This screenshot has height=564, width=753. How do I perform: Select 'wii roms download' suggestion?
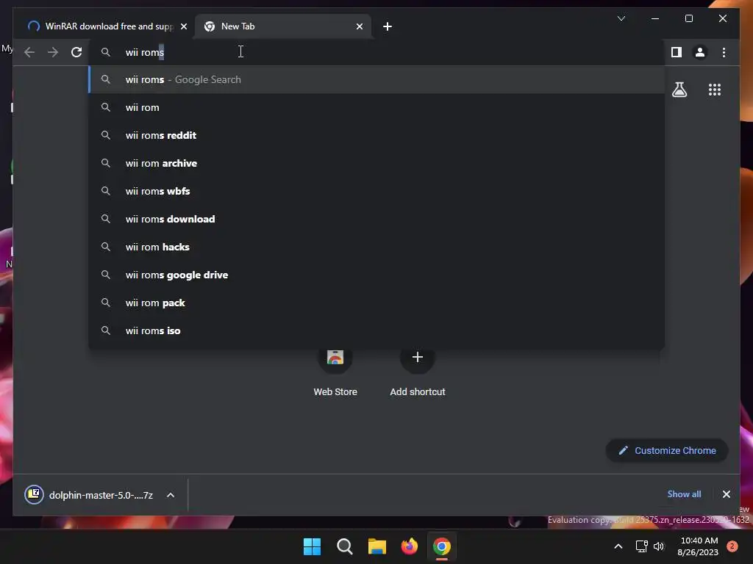[377, 219]
